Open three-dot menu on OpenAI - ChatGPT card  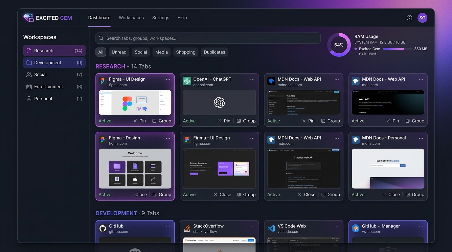[x=252, y=80]
